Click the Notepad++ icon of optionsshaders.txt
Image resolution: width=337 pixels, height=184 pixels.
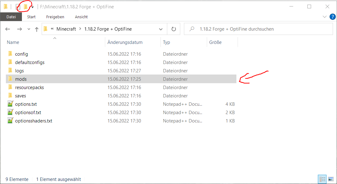(10, 121)
